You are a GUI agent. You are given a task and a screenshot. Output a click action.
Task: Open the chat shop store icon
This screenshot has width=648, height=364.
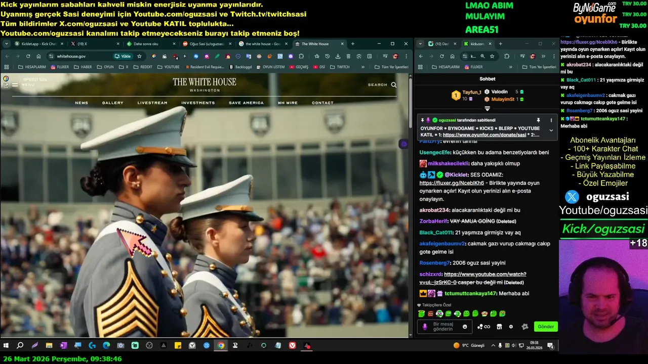click(x=499, y=327)
